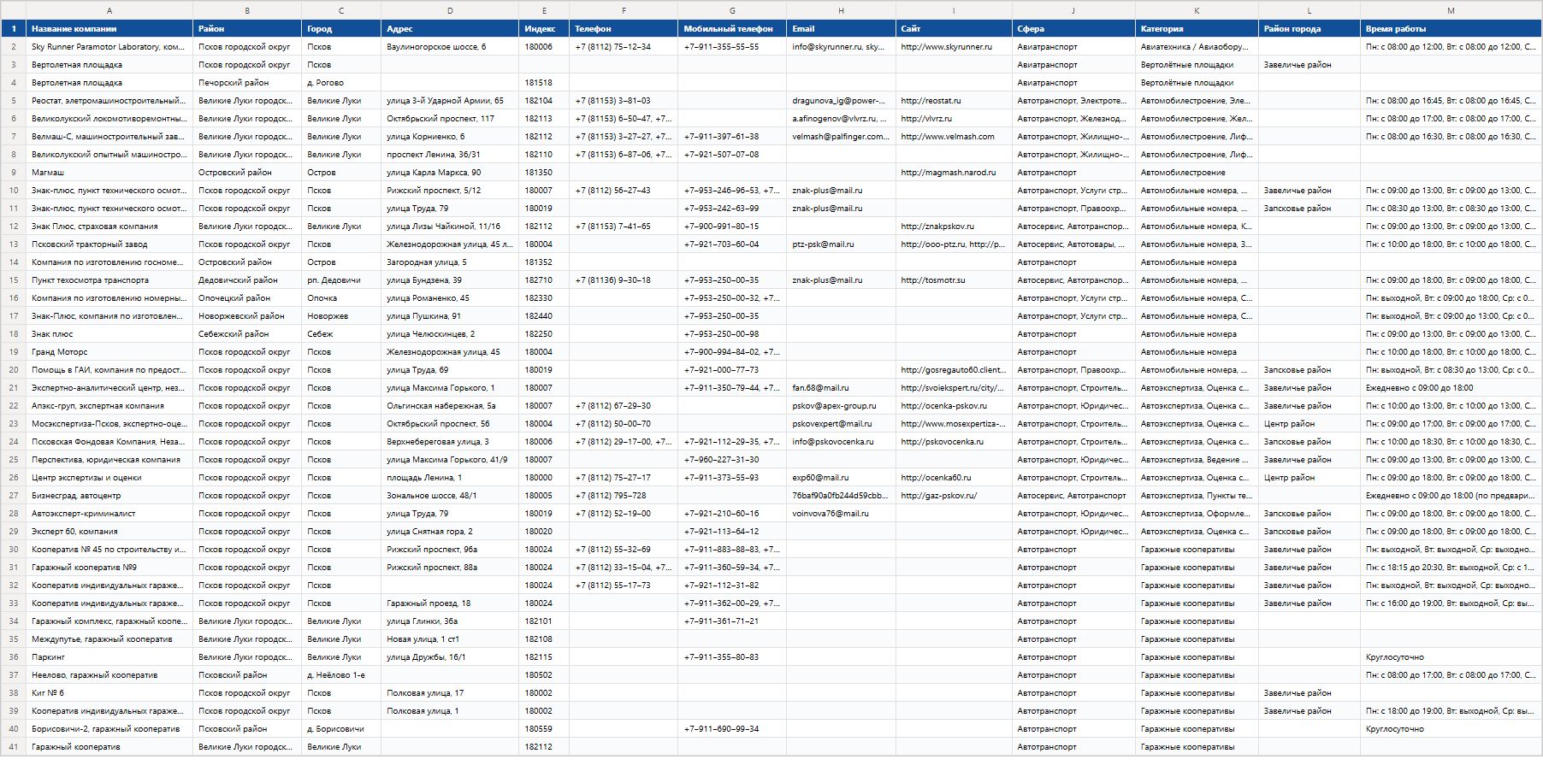The width and height of the screenshot is (1543, 771).
Task: Click the 'Сфера' header cell
Action: (x=1073, y=29)
